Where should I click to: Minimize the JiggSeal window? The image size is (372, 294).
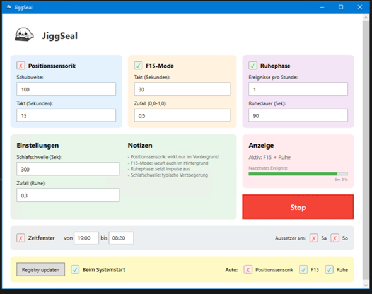(x=322, y=7)
